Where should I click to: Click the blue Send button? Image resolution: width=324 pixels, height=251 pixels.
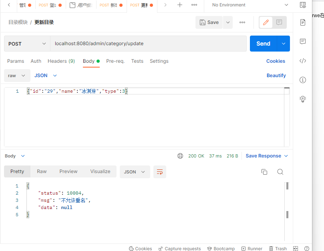tap(263, 44)
